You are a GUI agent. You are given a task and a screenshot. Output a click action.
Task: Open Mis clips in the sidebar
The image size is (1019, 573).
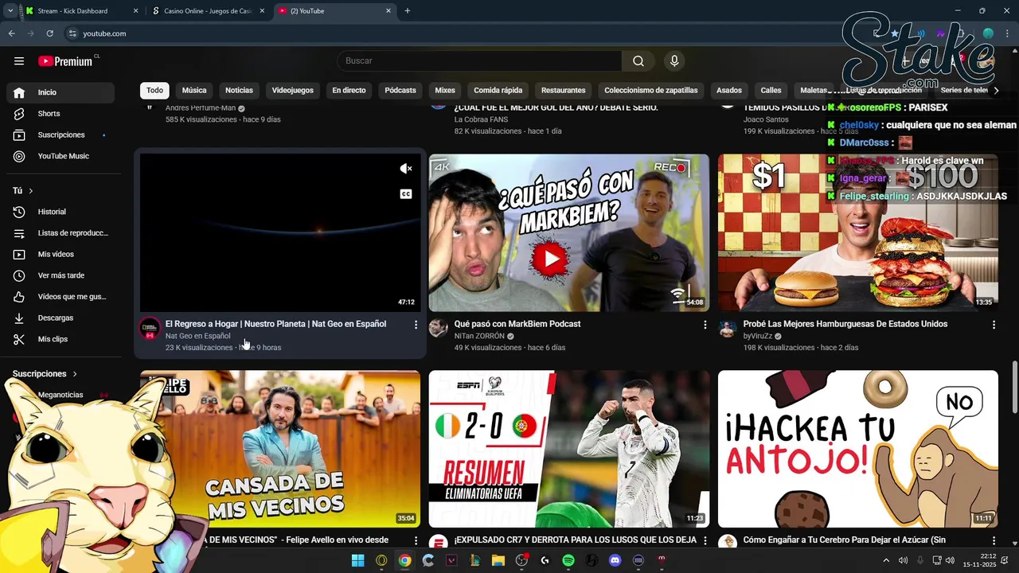pos(61,339)
